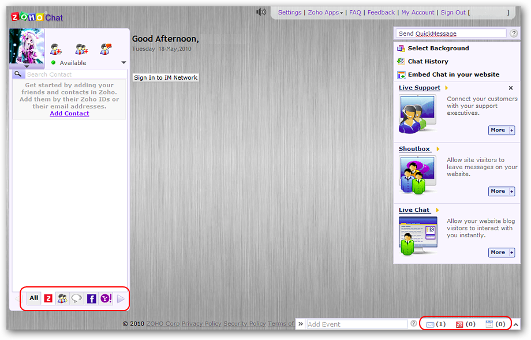Screen dimensions: 531x340
Task: Open the ZOHO Corp footer link
Action: 163,323
